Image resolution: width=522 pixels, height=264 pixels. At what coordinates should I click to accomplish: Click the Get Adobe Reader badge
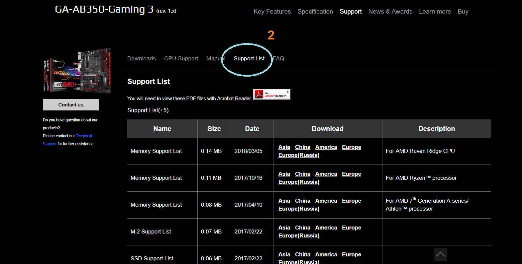click(x=272, y=95)
